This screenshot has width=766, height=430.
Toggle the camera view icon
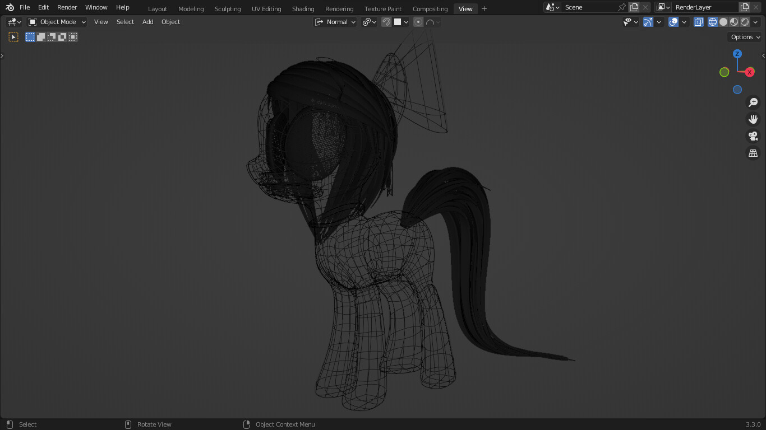click(x=753, y=136)
